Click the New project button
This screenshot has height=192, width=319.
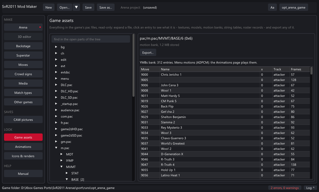[x=49, y=7]
